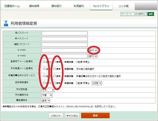Click the keyword/ISBN search field
Viewport: 158px width, 121px height.
(133, 14)
